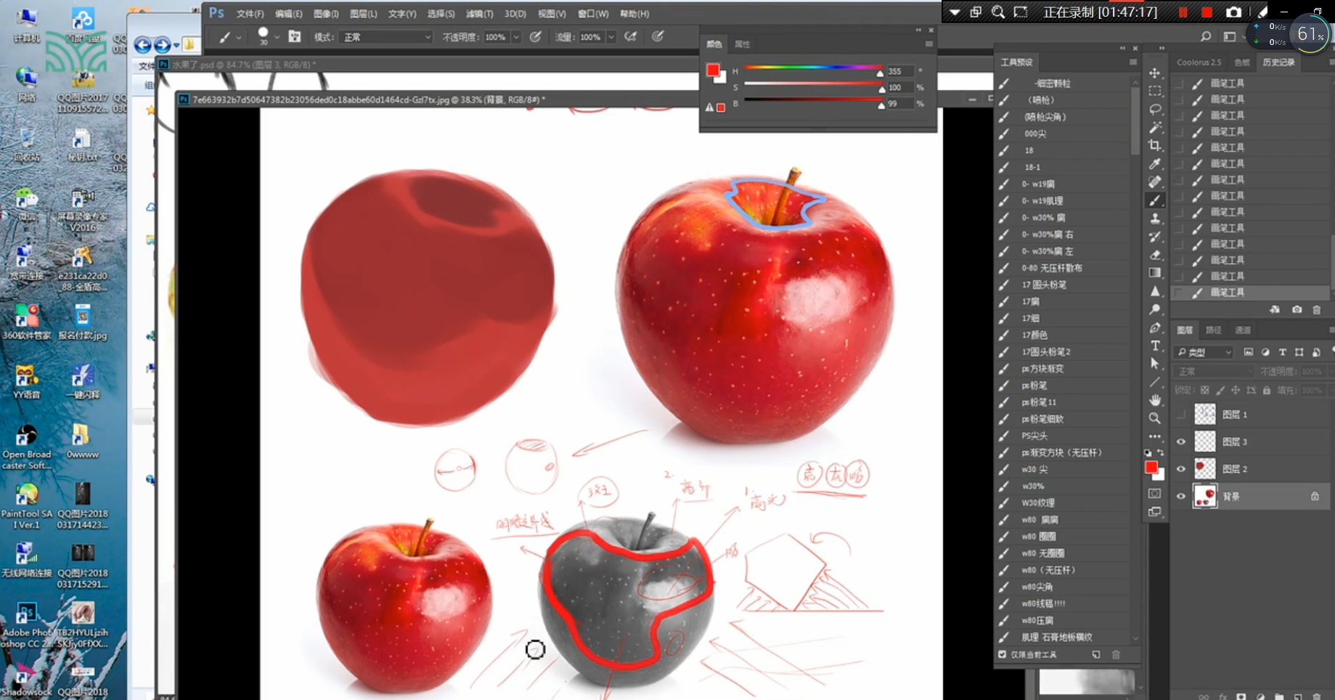Select the Line shape tool
Image resolution: width=1335 pixels, height=700 pixels.
(1155, 382)
